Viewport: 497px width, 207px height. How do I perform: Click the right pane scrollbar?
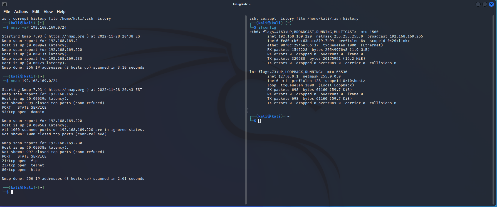(x=493, y=110)
